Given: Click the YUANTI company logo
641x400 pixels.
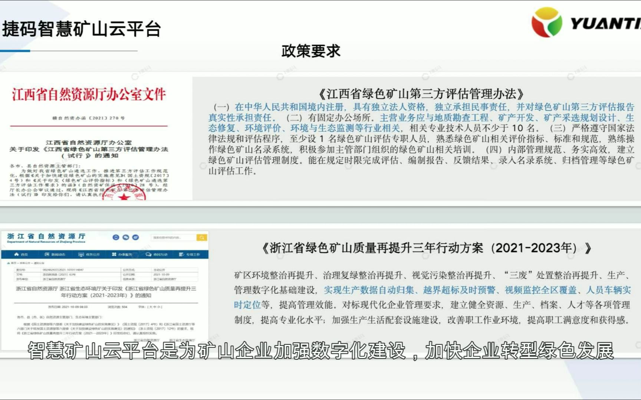Looking at the screenshot, I should [586, 22].
